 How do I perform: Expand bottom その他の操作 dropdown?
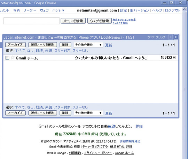88,113
